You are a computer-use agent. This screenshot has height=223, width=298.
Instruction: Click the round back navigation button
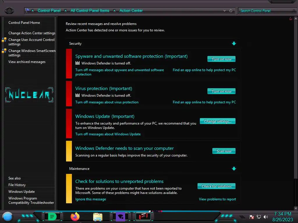tap(9, 10)
